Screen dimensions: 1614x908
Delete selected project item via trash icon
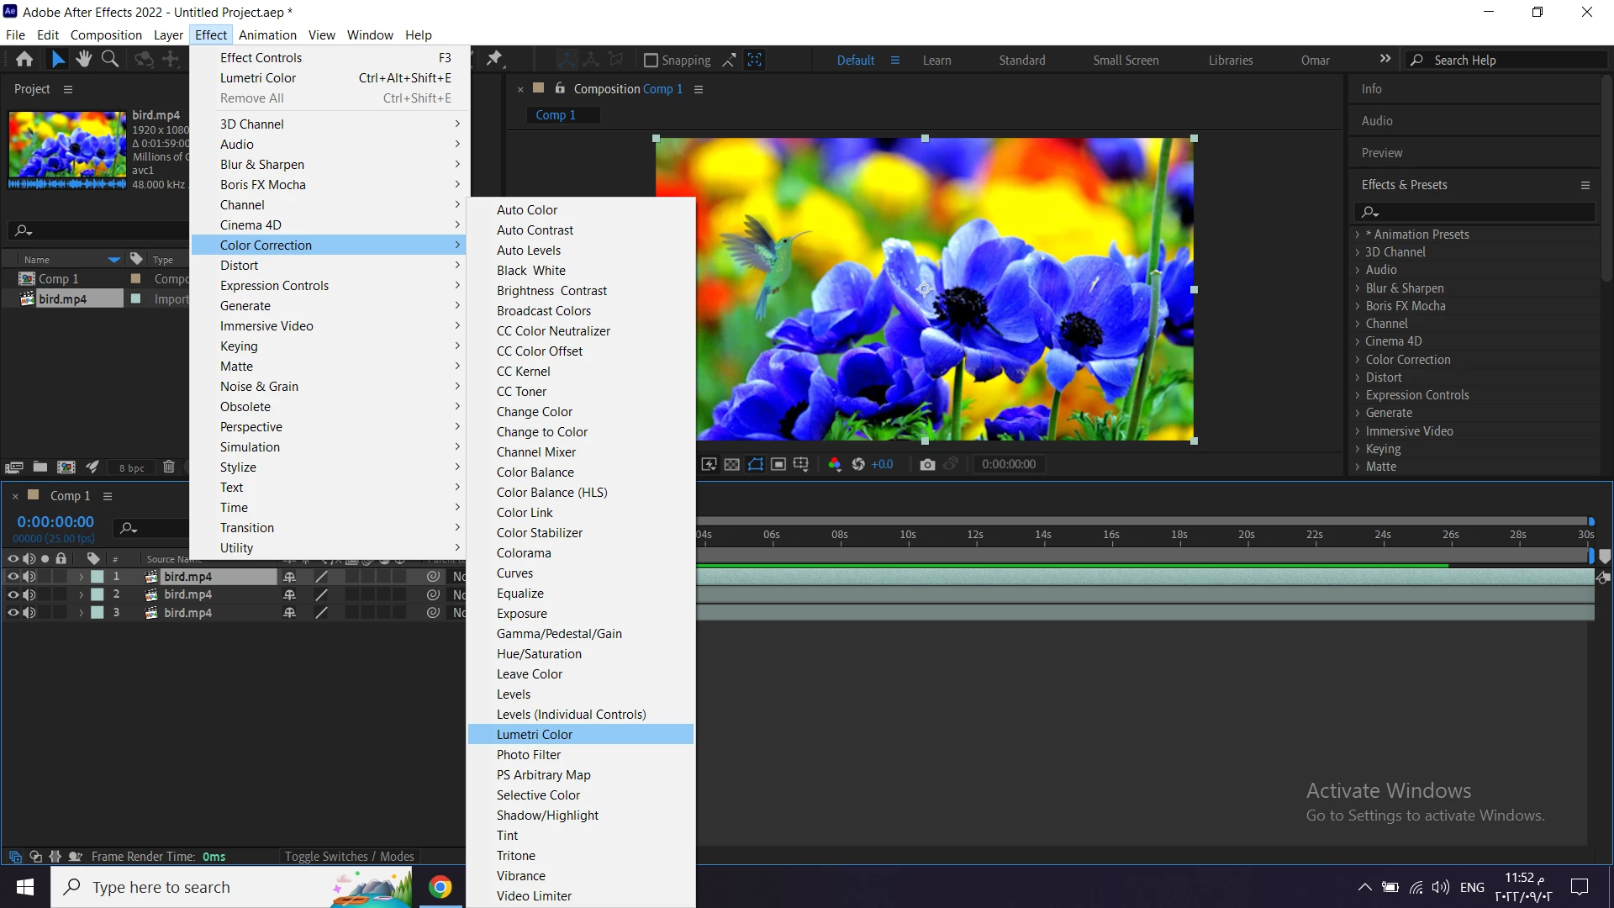tap(169, 467)
